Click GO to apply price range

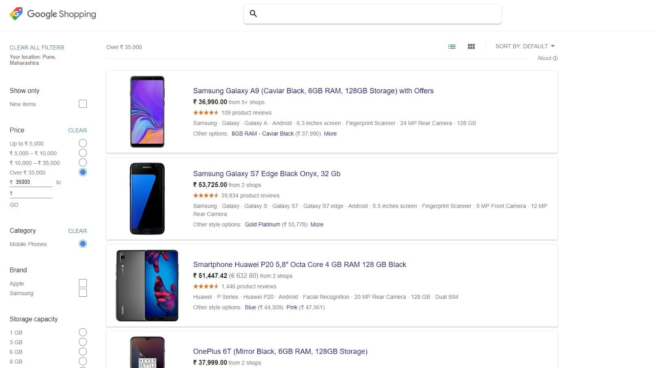[14, 205]
